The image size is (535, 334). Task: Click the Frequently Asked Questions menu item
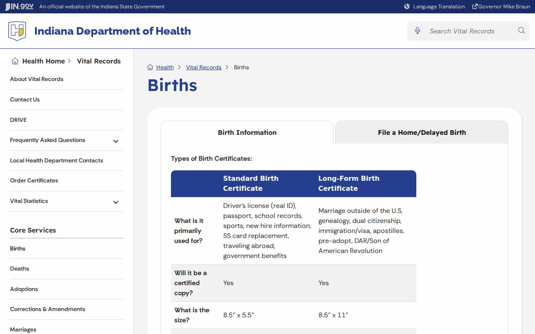coord(48,140)
